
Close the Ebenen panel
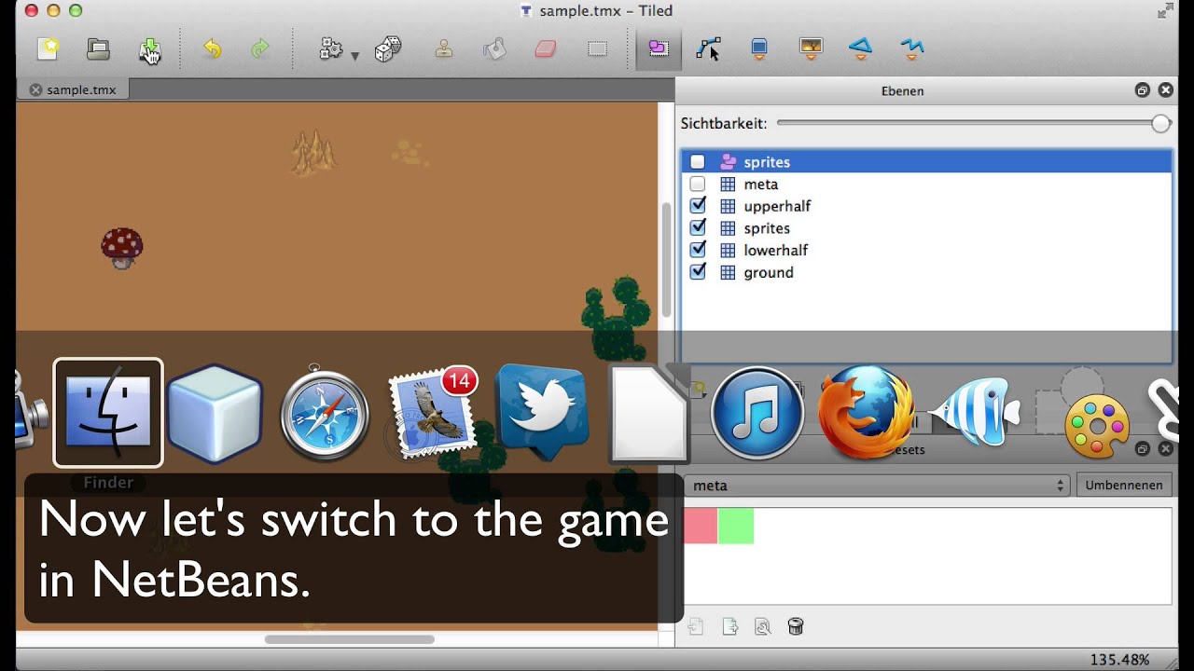tap(1165, 90)
